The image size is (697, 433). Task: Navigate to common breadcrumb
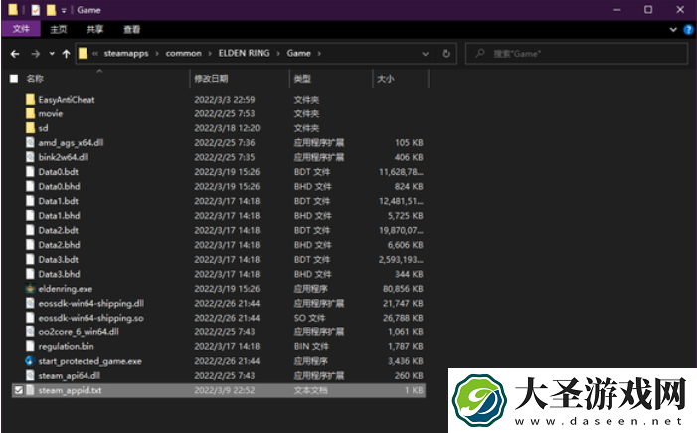click(x=184, y=54)
